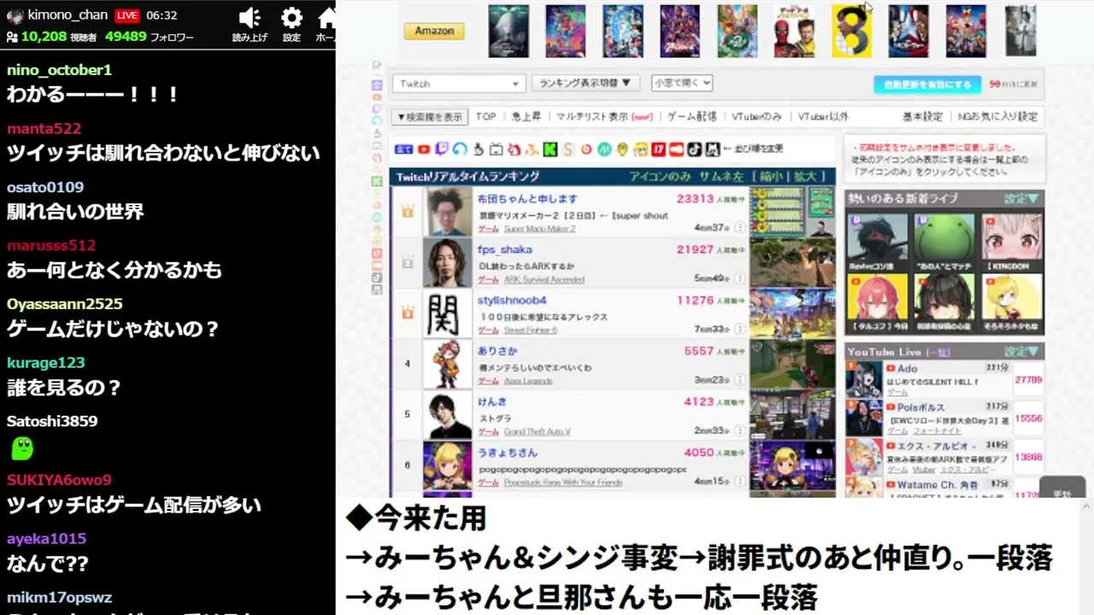Open the 急上昇 tab
Viewport: 1094px width, 615px height.
click(x=526, y=116)
